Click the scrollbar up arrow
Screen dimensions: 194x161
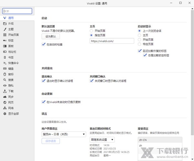[192, 9]
